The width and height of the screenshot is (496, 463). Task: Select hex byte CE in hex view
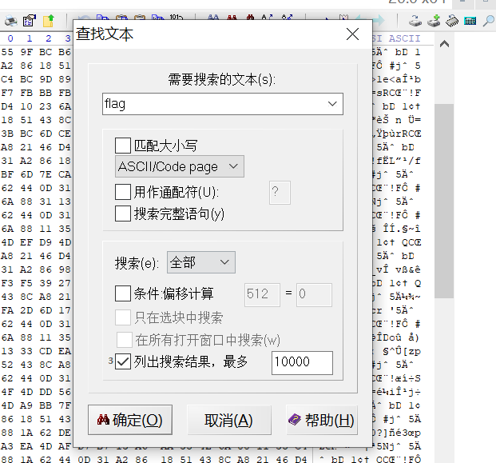[65, 134]
